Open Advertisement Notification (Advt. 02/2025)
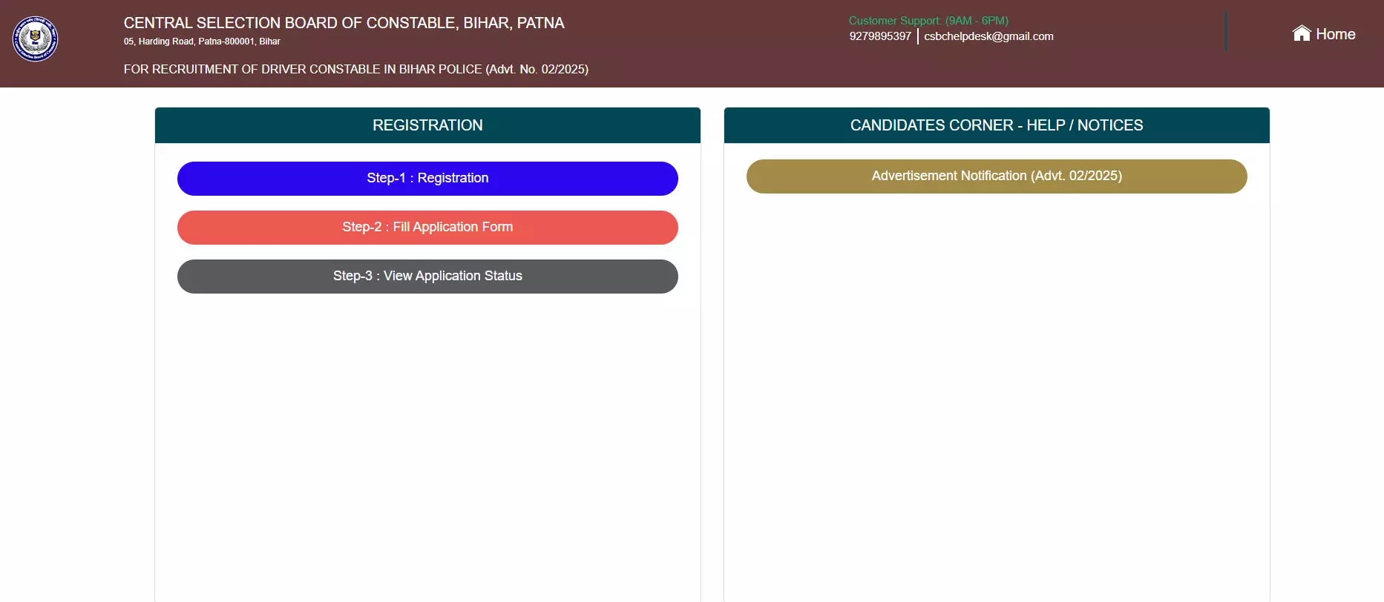Viewport: 1384px width, 602px height. click(997, 176)
